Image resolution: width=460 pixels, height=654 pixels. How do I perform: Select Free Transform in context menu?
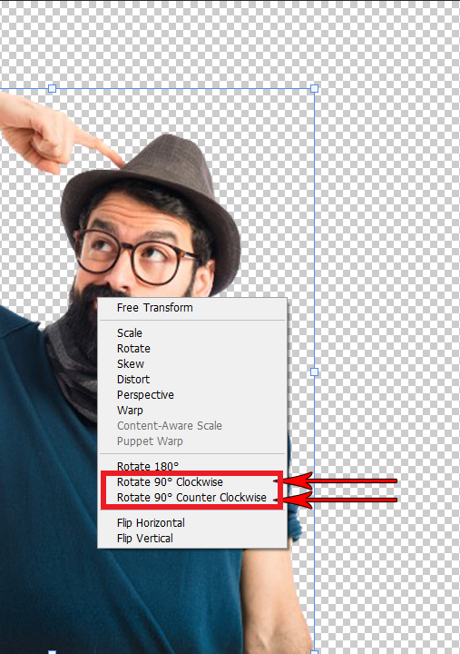(x=154, y=308)
